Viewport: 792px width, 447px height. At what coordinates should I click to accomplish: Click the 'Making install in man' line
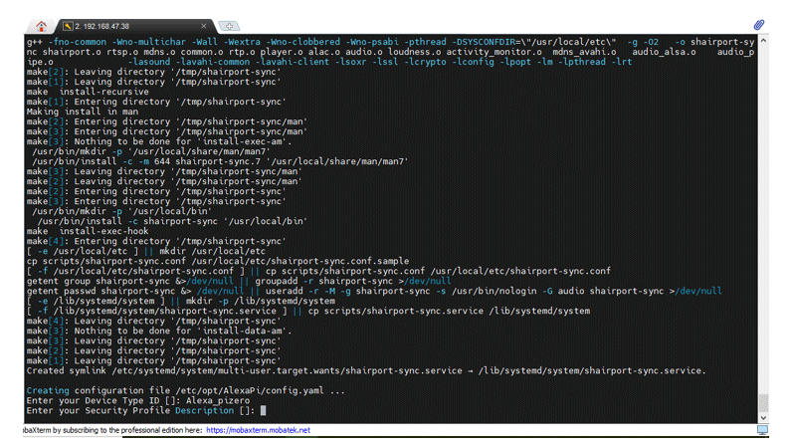(x=83, y=112)
